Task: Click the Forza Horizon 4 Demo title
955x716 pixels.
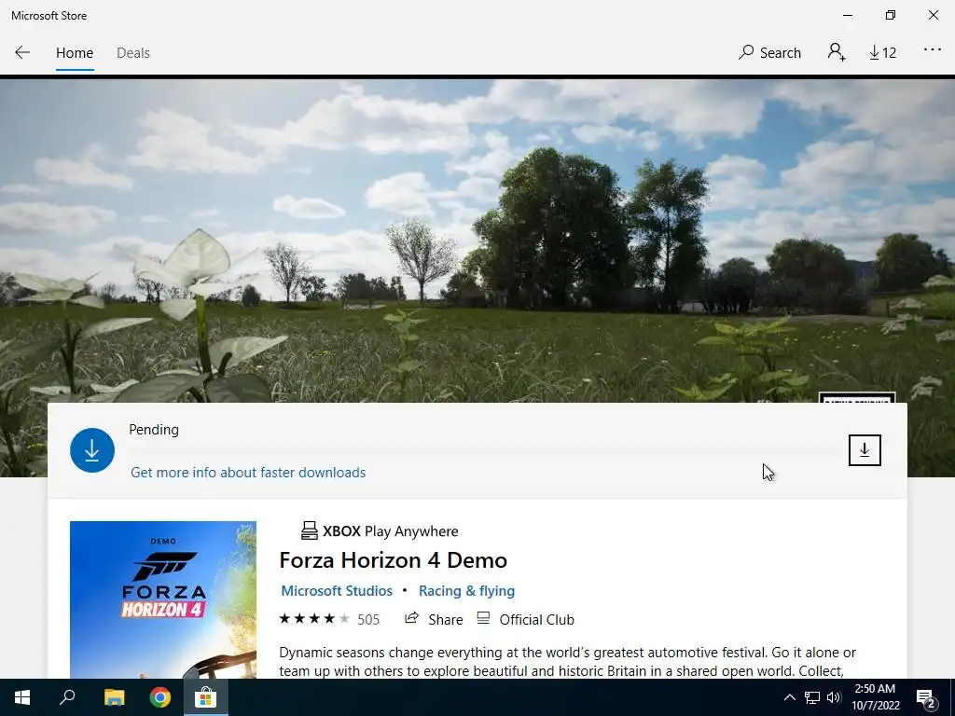Action: coord(393,560)
